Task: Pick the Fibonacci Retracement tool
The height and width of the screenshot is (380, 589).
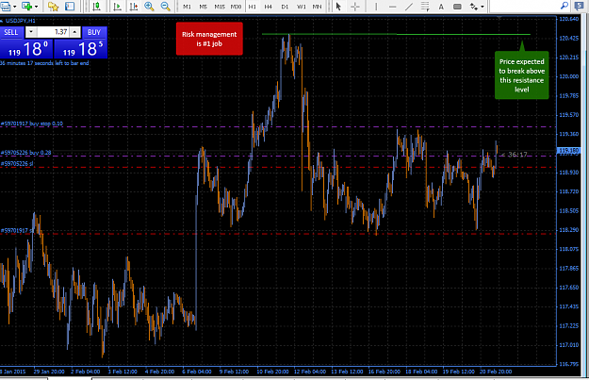Action: 425,6
